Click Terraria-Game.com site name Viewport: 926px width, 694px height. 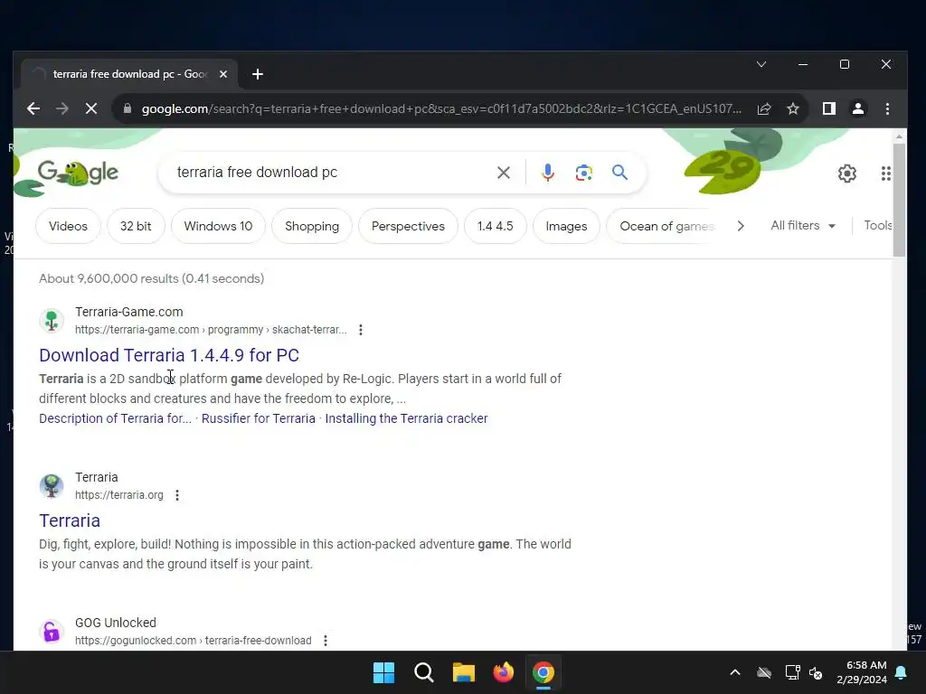pos(128,312)
